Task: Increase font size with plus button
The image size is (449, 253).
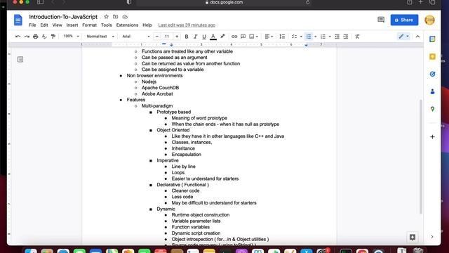Action: click(177, 37)
